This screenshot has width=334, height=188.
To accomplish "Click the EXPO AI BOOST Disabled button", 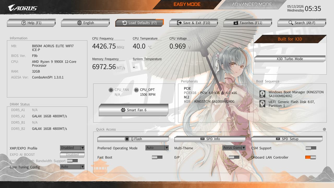I will [x=72, y=155].
